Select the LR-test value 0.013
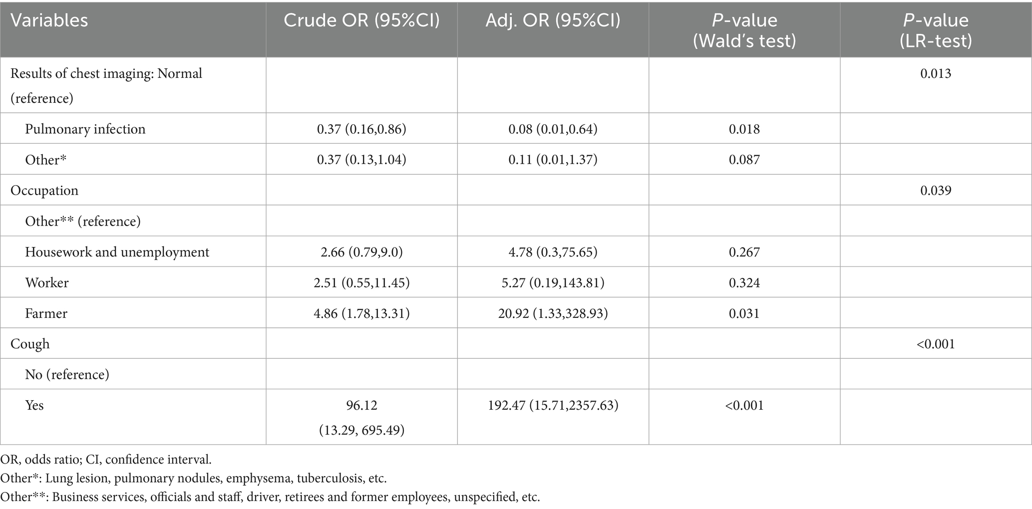 coord(936,73)
